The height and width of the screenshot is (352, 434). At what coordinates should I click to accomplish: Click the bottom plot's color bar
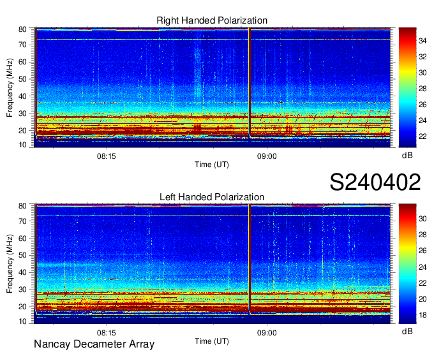coord(407,264)
